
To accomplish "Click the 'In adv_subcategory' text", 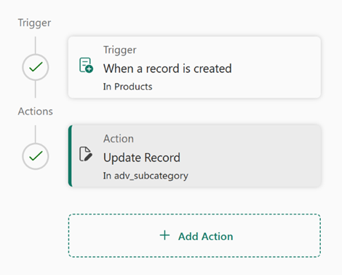I will 146,176.
